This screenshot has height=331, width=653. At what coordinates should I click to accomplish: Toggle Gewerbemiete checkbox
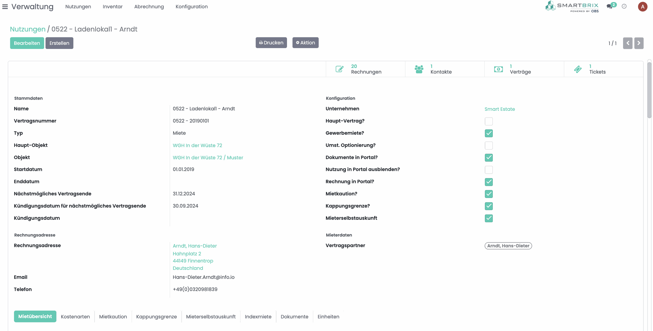pyautogui.click(x=489, y=133)
